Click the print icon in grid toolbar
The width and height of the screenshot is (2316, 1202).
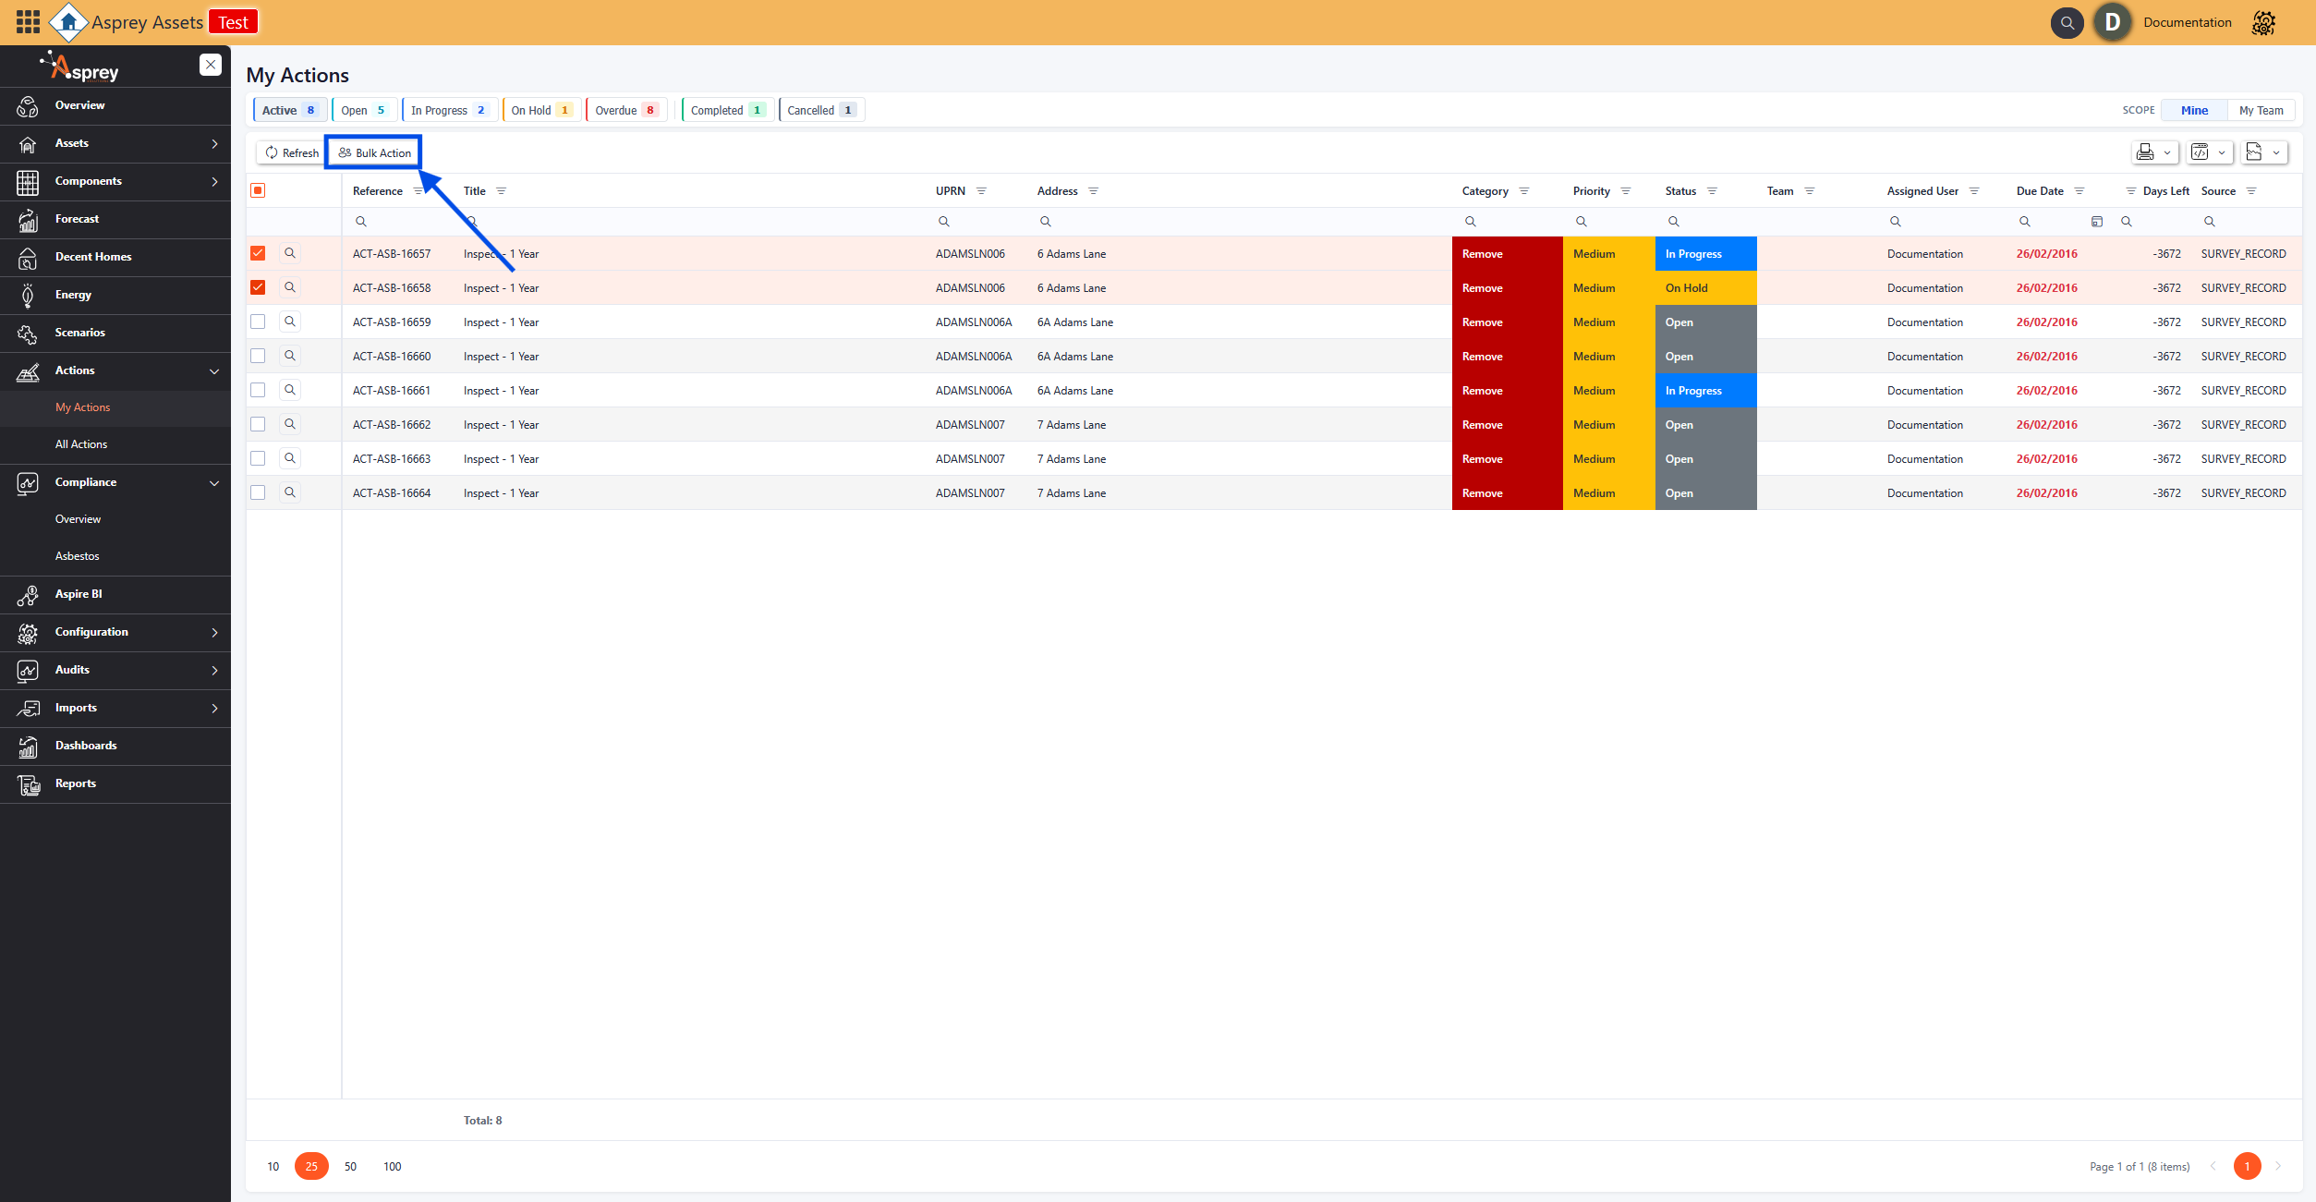(x=2145, y=152)
